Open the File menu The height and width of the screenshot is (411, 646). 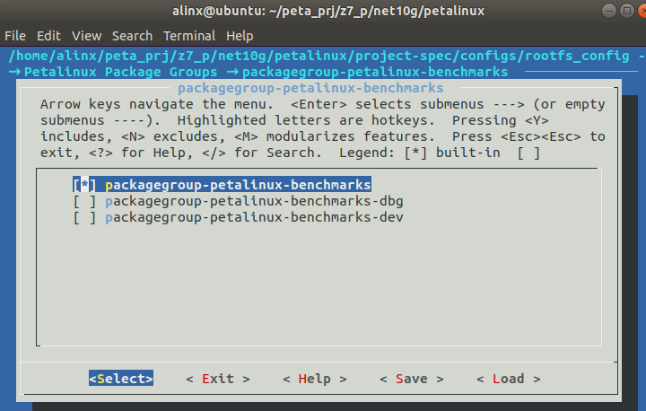point(15,36)
